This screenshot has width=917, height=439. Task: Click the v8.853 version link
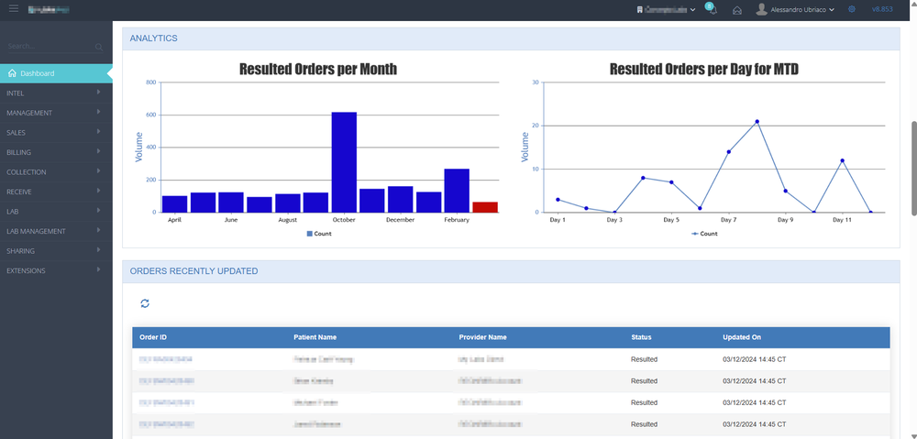(882, 9)
